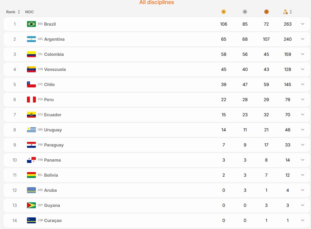311x229 pixels.
Task: Click the Guyana flag icon
Action: click(31, 205)
